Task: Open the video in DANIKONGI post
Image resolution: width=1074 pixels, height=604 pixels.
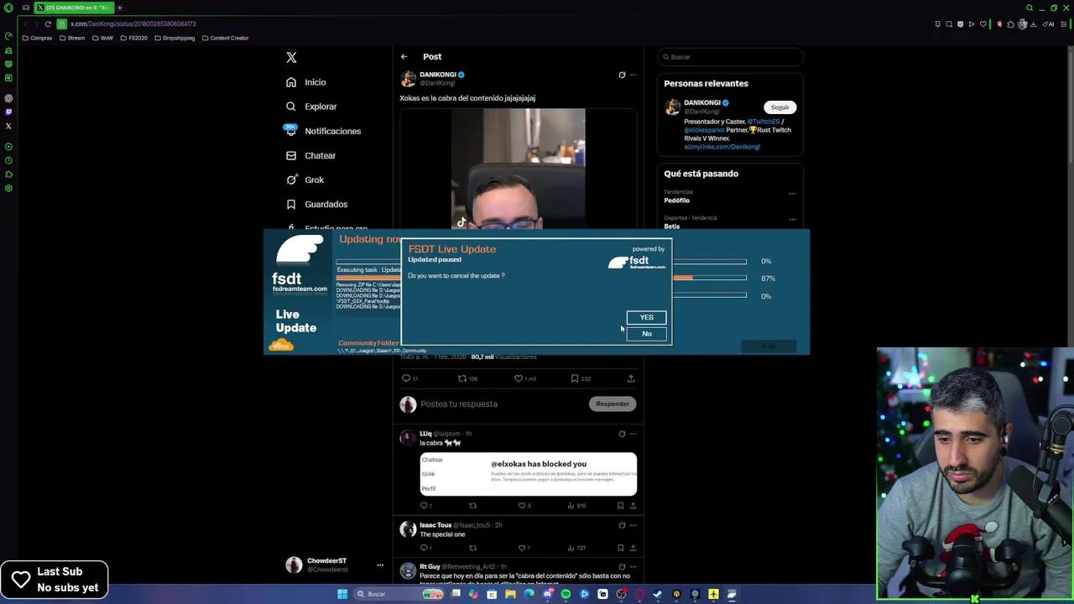Action: pos(518,168)
